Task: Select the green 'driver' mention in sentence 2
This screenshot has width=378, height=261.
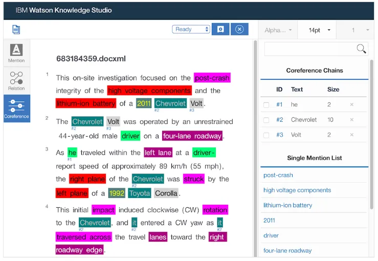Action: coord(130,136)
